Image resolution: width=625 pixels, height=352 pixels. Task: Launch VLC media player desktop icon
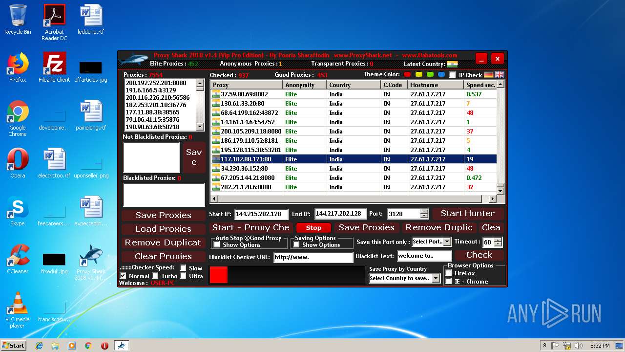[18, 310]
